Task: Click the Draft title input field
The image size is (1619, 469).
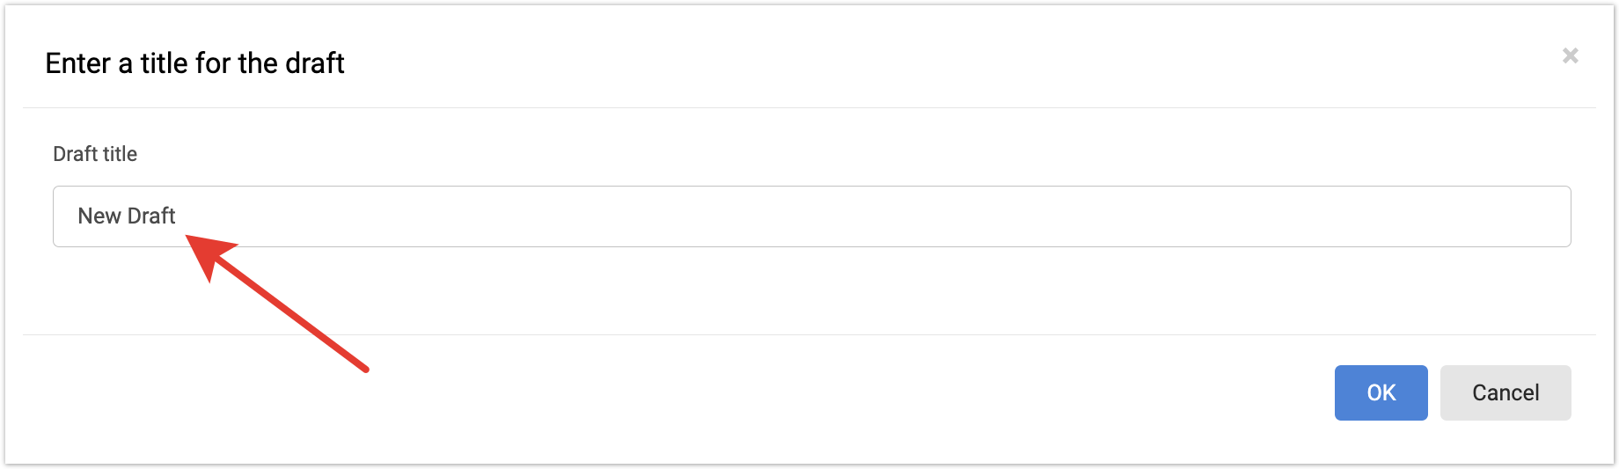Action: tap(809, 216)
